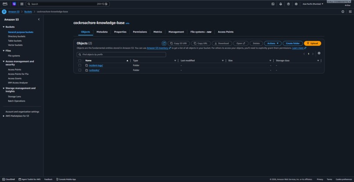Open the AWS console home logo
Viewport: 354px width, 182px height.
(x=5, y=4)
